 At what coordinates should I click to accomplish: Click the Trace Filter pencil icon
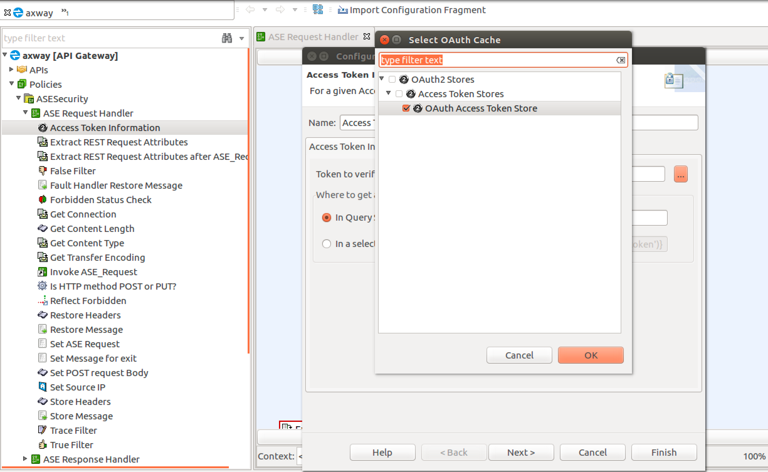(42, 430)
